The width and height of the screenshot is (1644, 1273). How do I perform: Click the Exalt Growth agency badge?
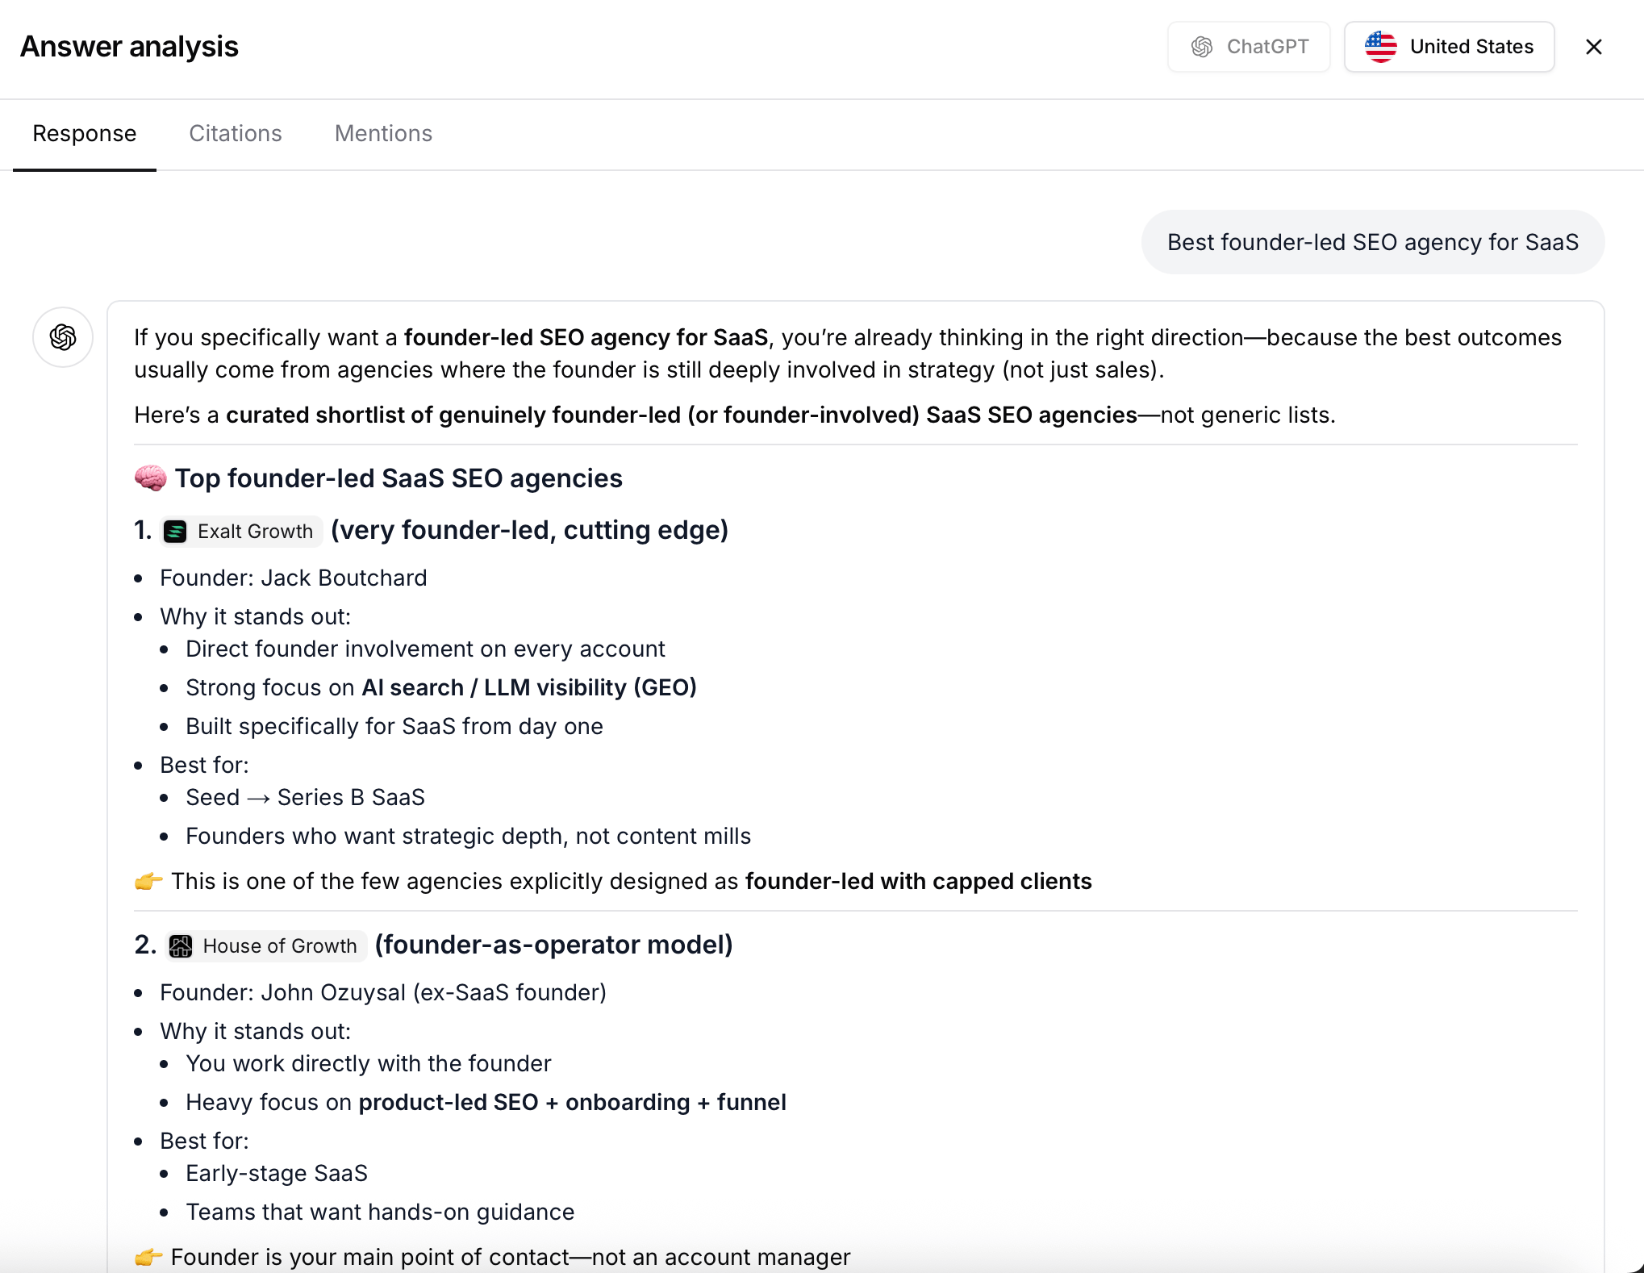click(240, 531)
